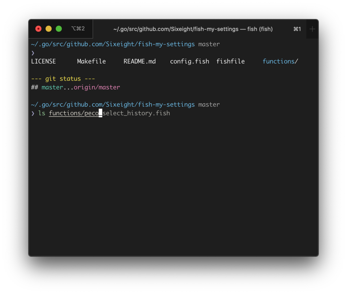
Task: Maximize the terminal with the green button
Action: click(59, 29)
